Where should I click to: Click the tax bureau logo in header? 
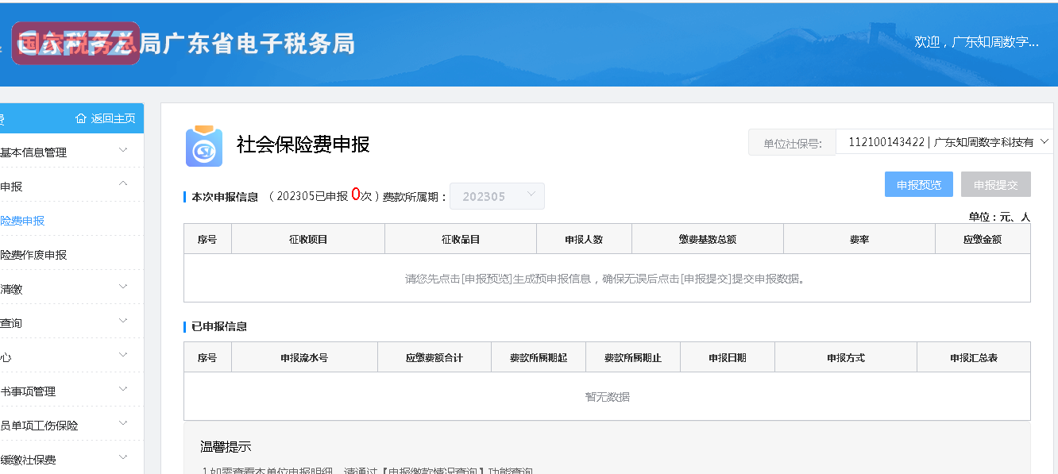[76, 43]
